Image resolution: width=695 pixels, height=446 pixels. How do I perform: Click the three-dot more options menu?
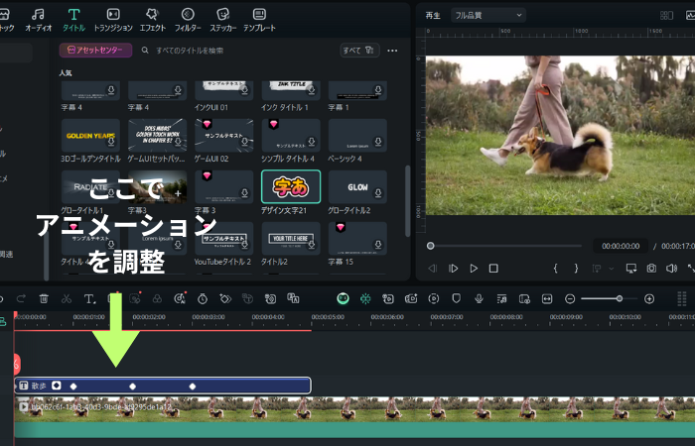point(393,50)
